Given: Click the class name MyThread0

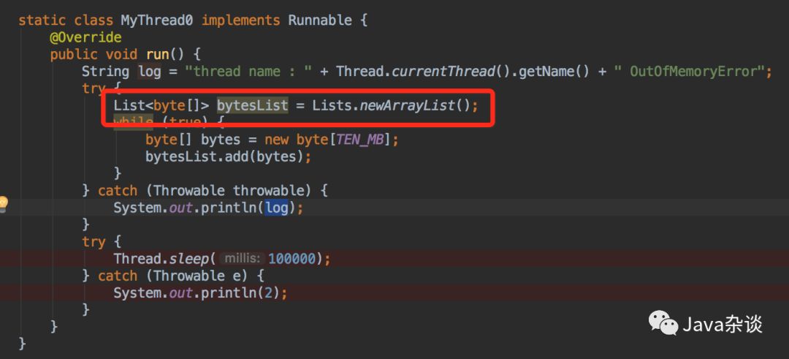Looking at the screenshot, I should click(156, 20).
